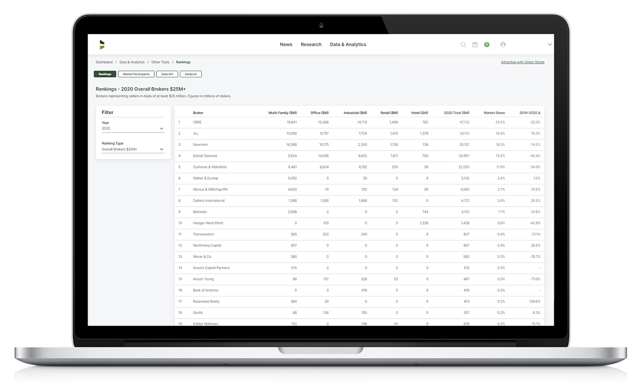This screenshot has height=385, width=642.
Task: Click the Eastdil Secured broker name
Action: click(205, 156)
